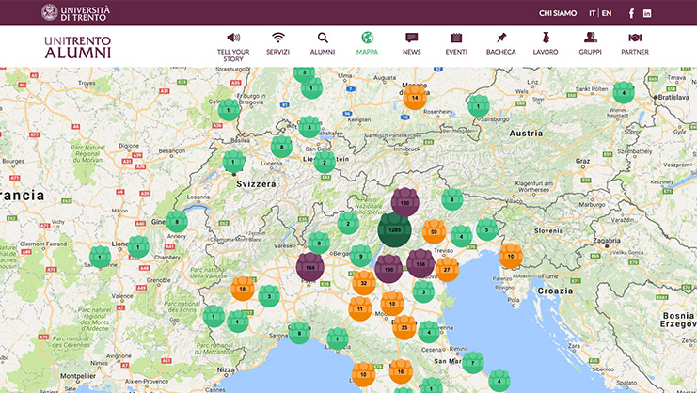
Task: Click the purple 190 alumni cluster
Action: coord(388,269)
